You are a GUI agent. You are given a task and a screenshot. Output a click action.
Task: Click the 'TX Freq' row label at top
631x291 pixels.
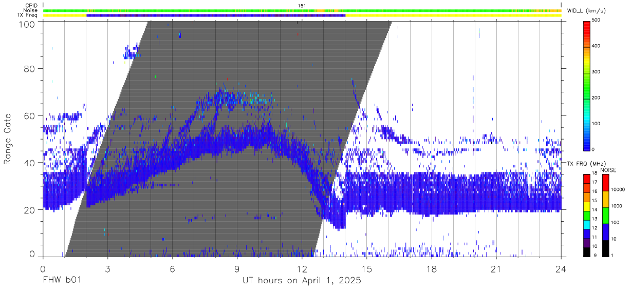28,15
